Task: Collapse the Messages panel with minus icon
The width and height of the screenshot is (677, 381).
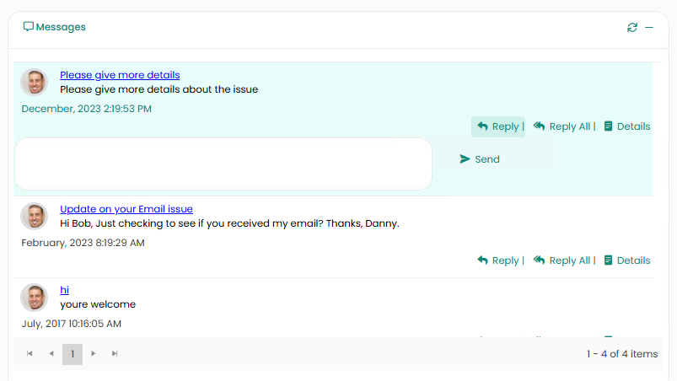Action: (x=649, y=28)
